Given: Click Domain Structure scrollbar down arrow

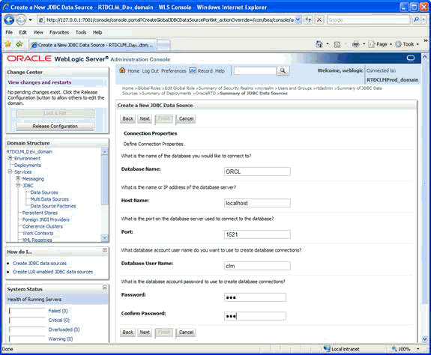Looking at the screenshot, I should click(104, 238).
